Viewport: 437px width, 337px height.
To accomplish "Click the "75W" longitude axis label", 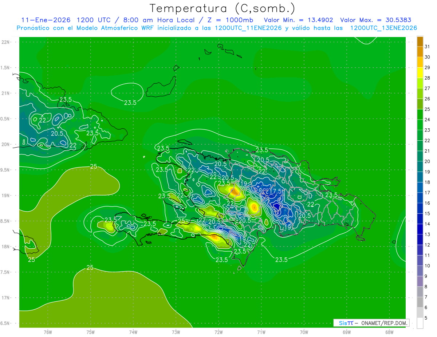I will click(91, 332).
